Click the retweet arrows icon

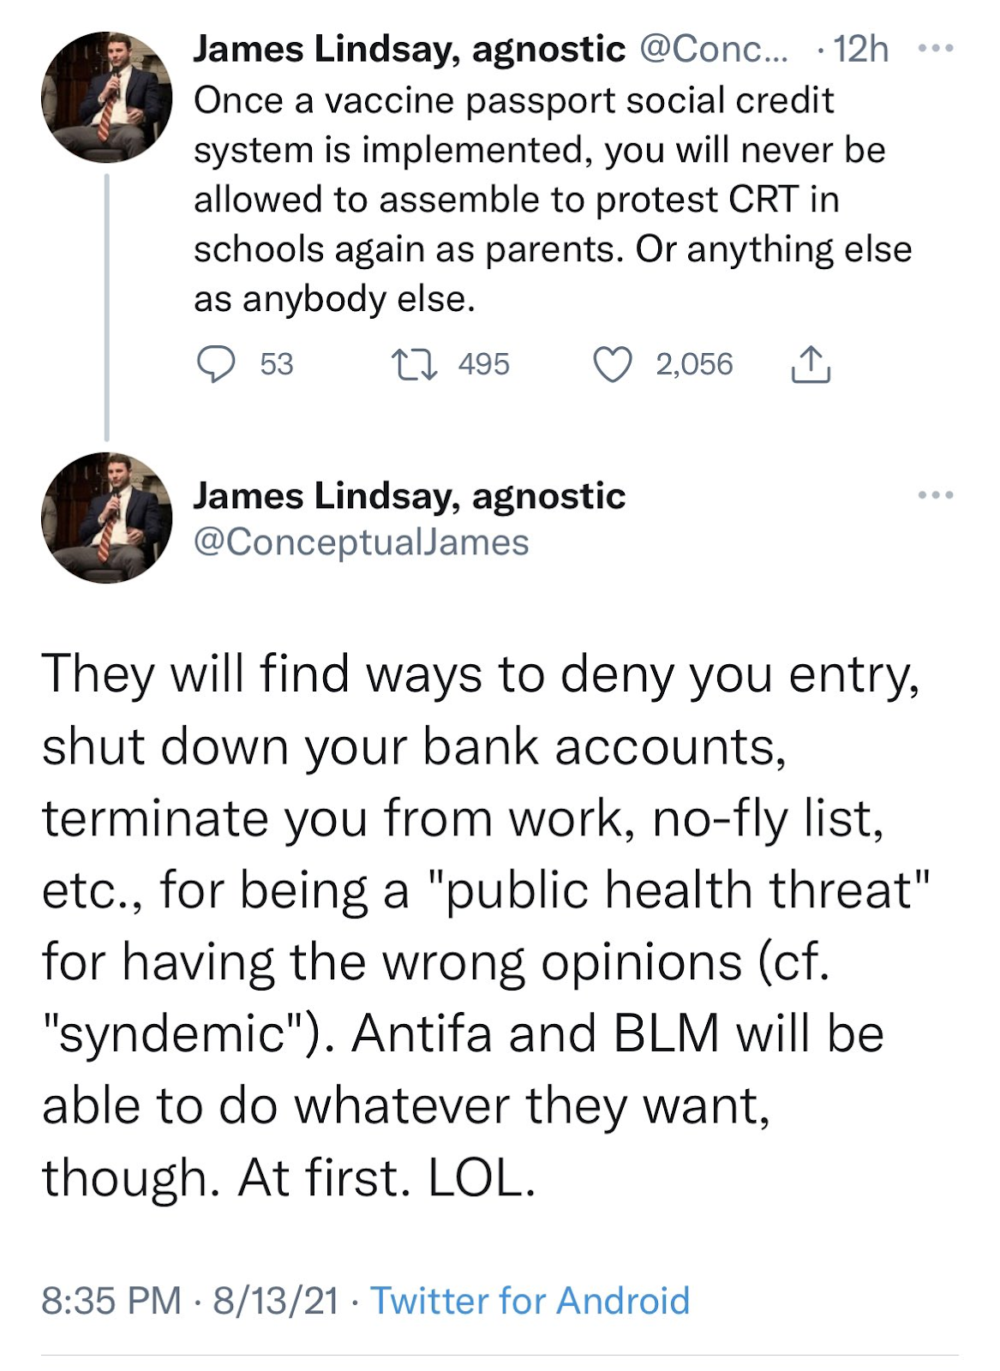pyautogui.click(x=415, y=364)
